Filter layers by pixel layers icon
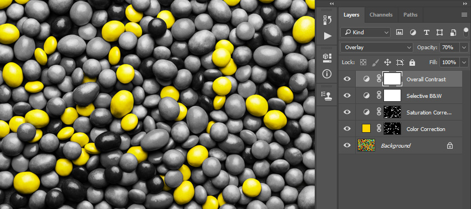This screenshot has height=209, width=471. (399, 33)
